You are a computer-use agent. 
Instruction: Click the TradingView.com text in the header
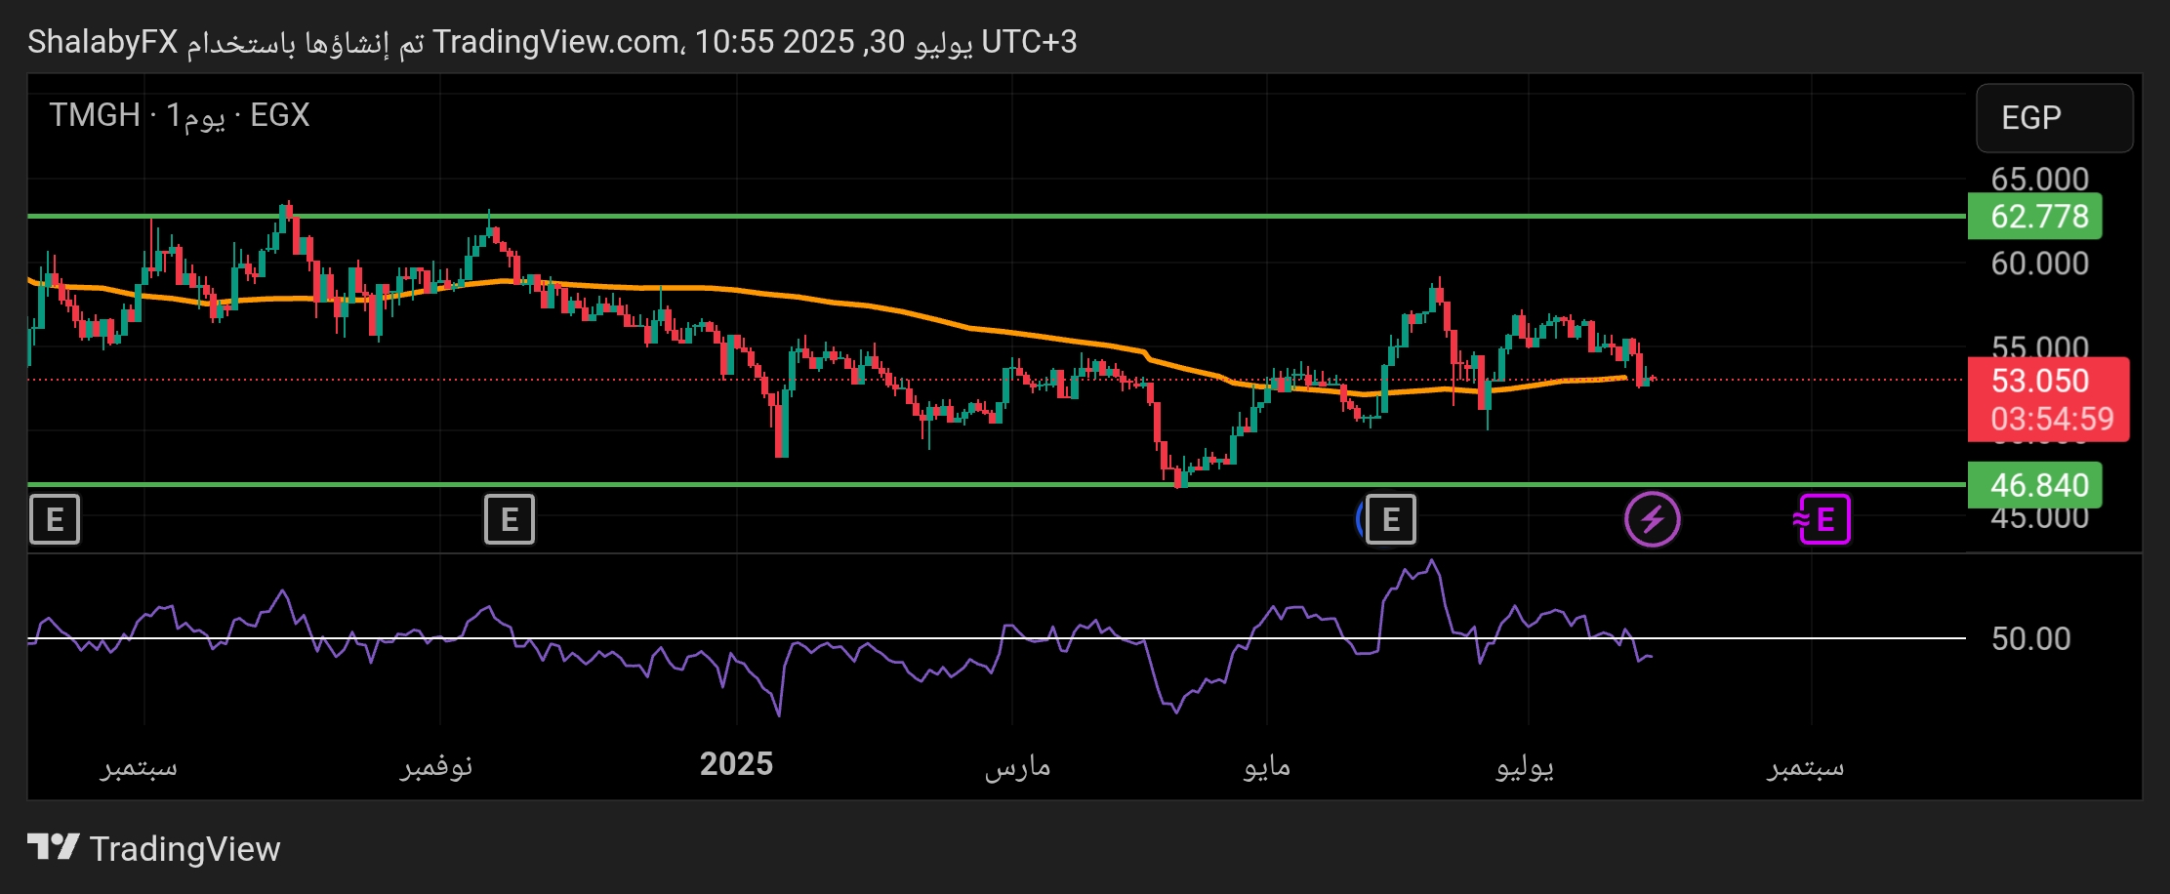[x=556, y=42]
